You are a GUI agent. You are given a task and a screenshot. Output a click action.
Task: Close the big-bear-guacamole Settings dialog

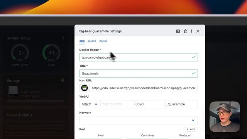tap(198, 31)
